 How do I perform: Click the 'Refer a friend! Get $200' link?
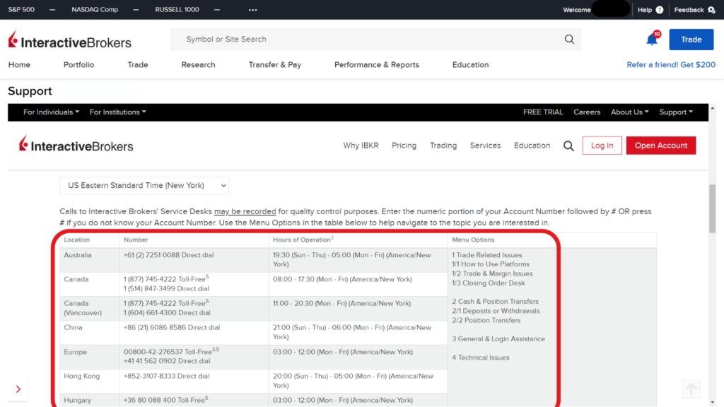[671, 64]
